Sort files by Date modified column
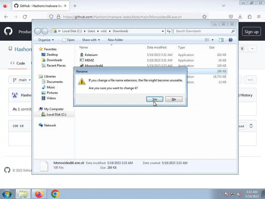 click(x=157, y=47)
